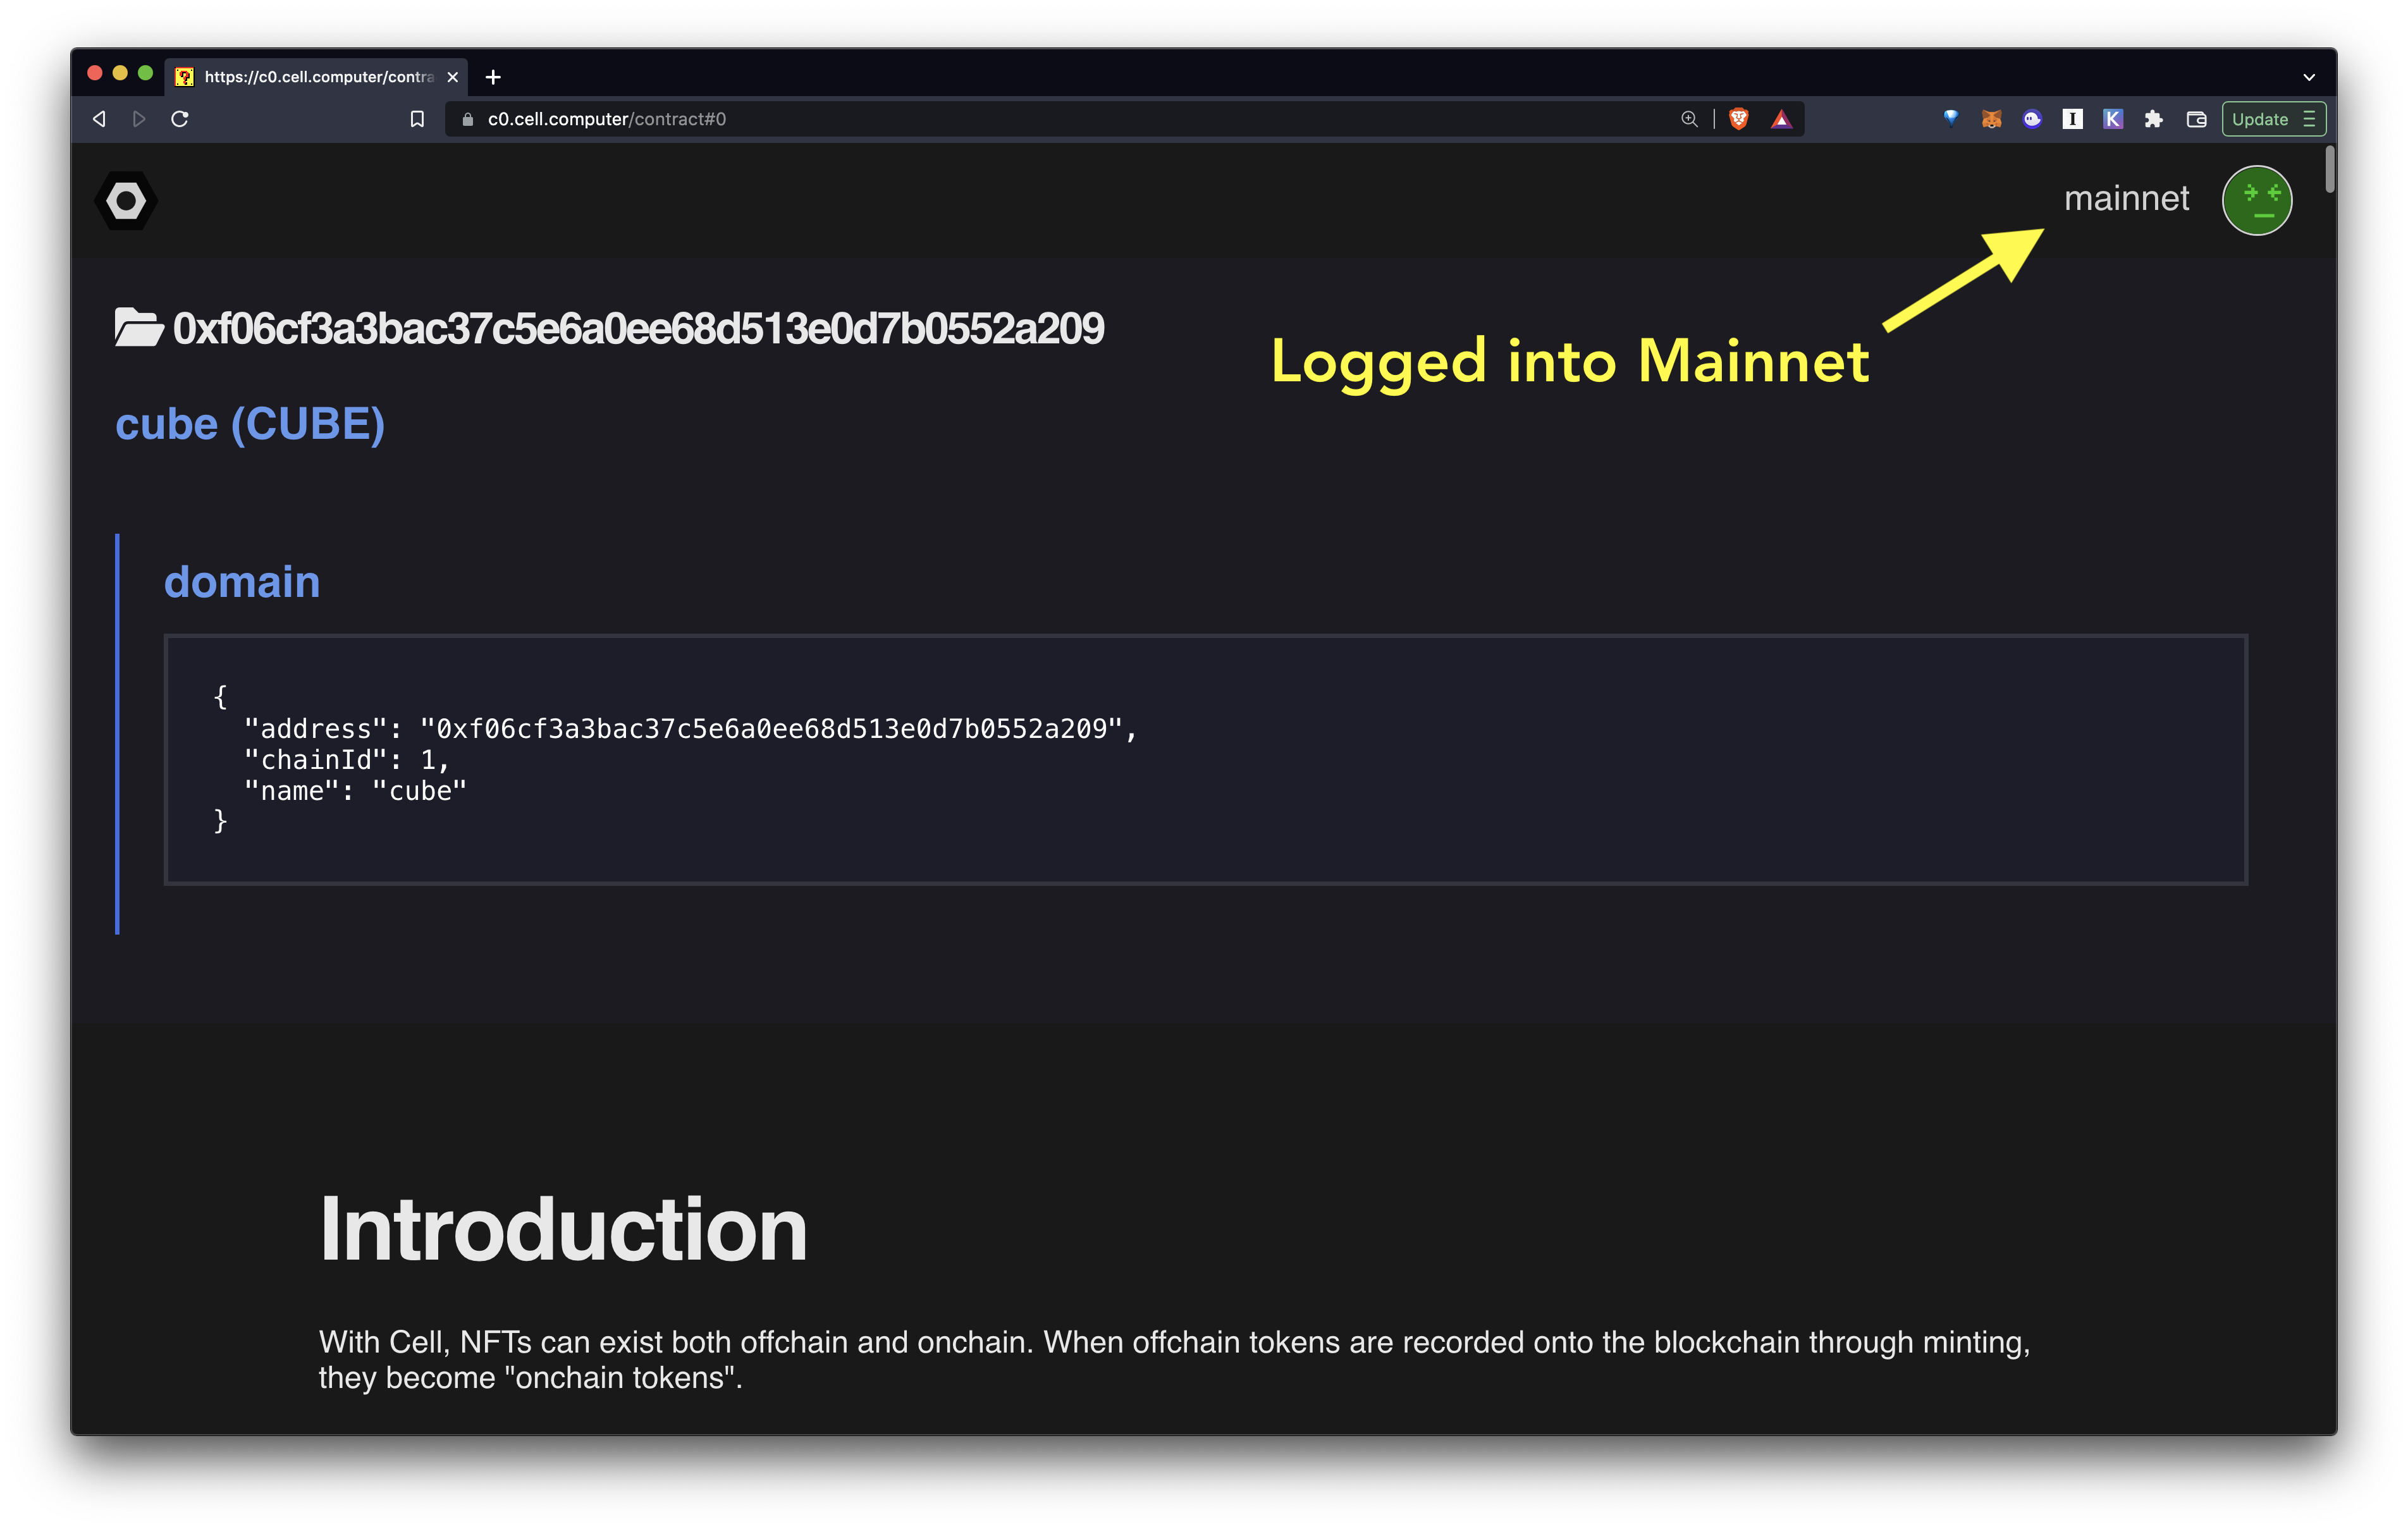Expand the tab search chevron

(2309, 77)
